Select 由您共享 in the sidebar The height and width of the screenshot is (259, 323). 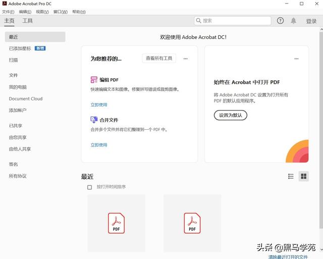pos(18,137)
